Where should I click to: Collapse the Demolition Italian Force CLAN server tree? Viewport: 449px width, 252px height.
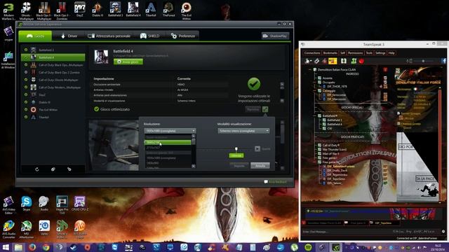(x=309, y=69)
